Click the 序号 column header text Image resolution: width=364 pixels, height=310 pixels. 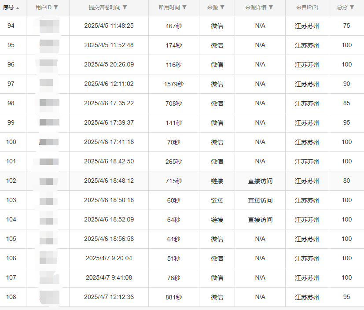[x=8, y=7]
